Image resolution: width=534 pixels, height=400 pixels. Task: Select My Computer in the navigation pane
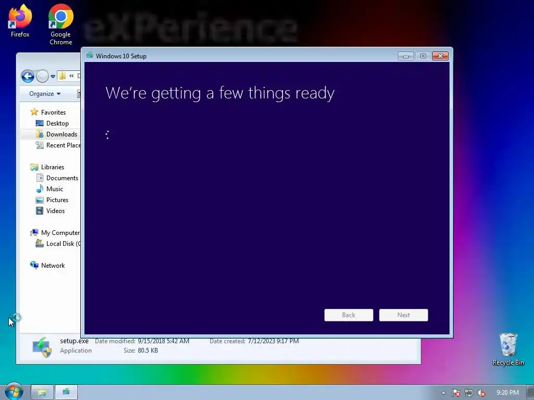pos(55,233)
